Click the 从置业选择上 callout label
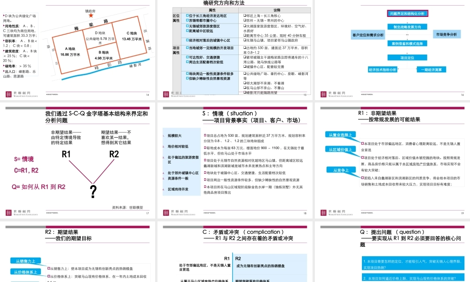The image size is (470, 282). [x=340, y=135]
